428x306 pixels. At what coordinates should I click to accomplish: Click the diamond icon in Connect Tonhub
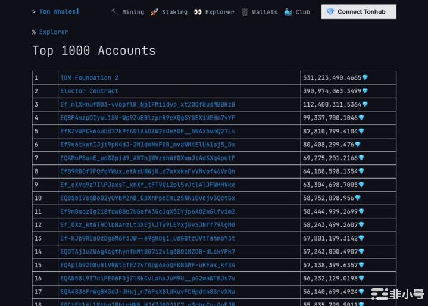coord(330,12)
